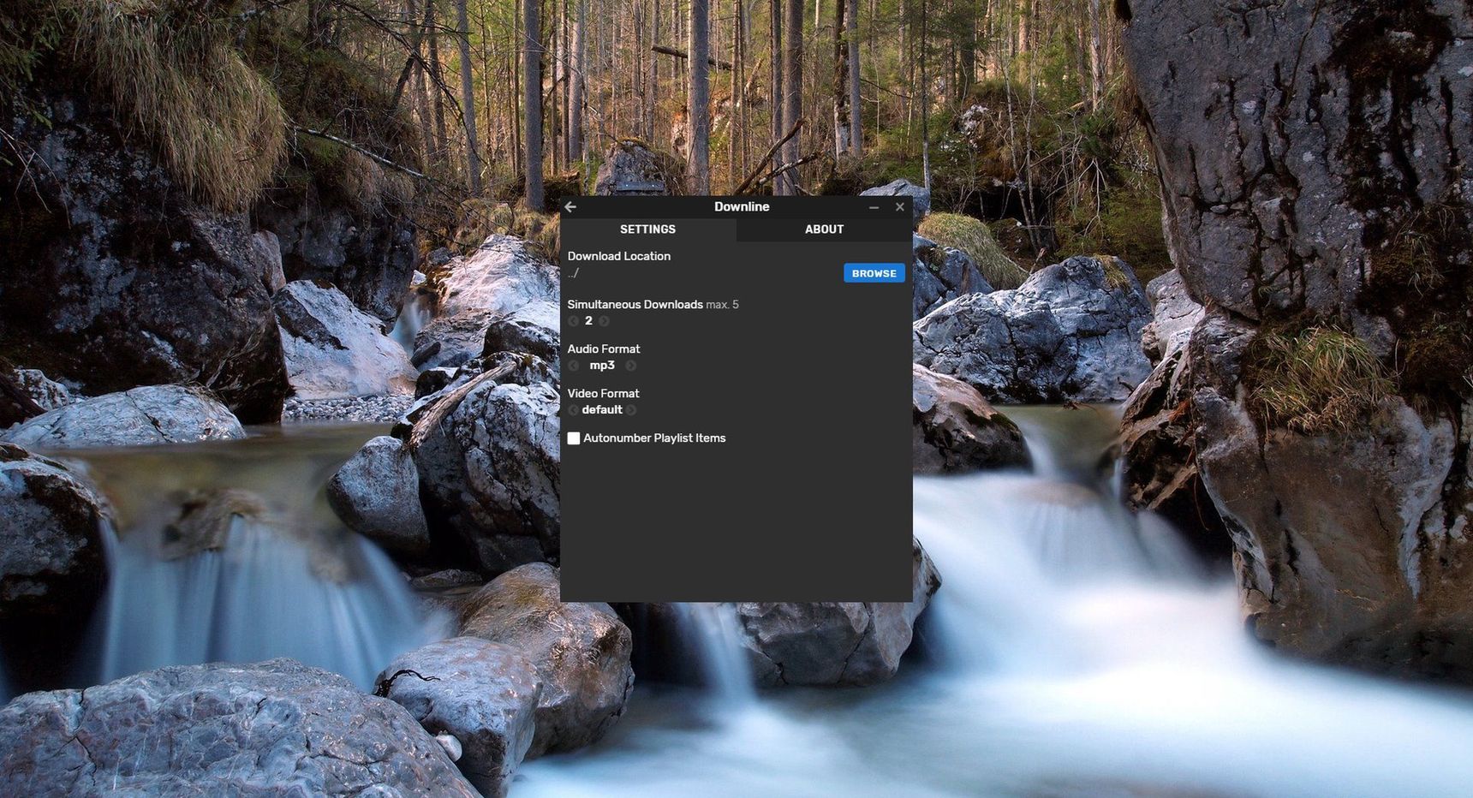Image resolution: width=1473 pixels, height=798 pixels.
Task: Select next Video Format after default
Action: [x=631, y=410]
